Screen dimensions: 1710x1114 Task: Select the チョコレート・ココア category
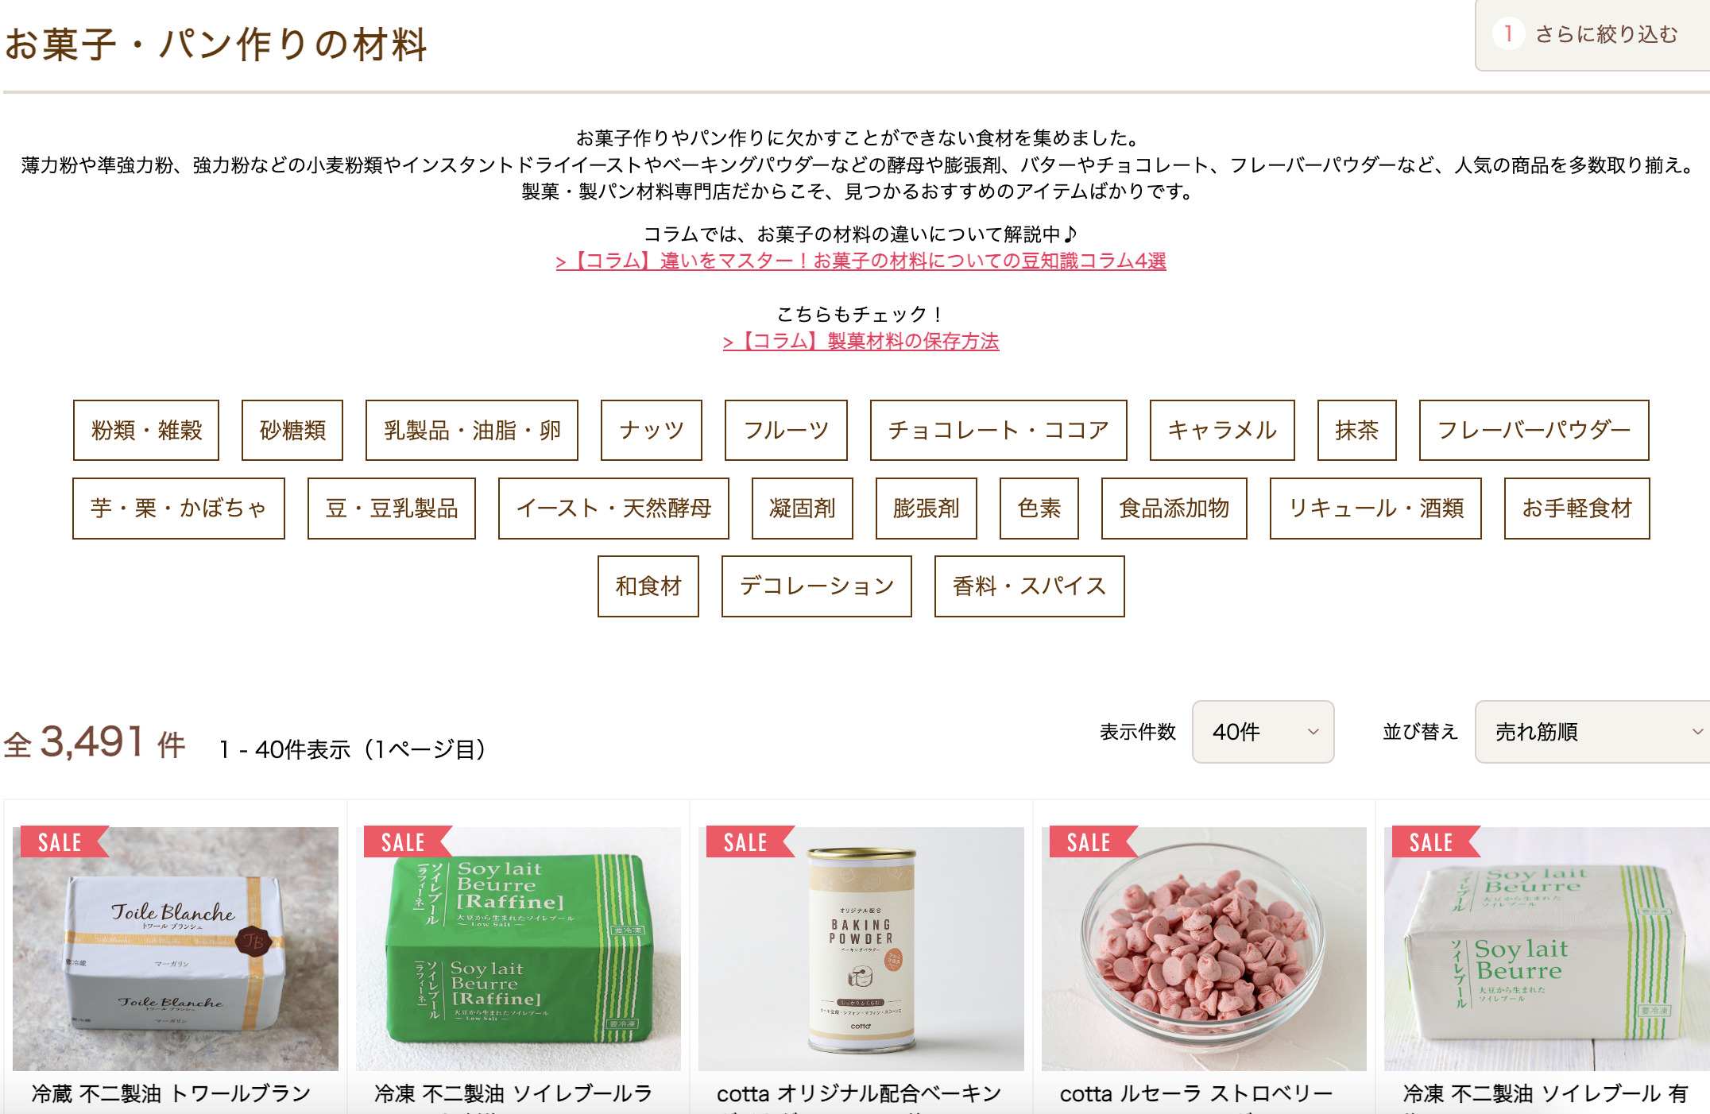(999, 430)
